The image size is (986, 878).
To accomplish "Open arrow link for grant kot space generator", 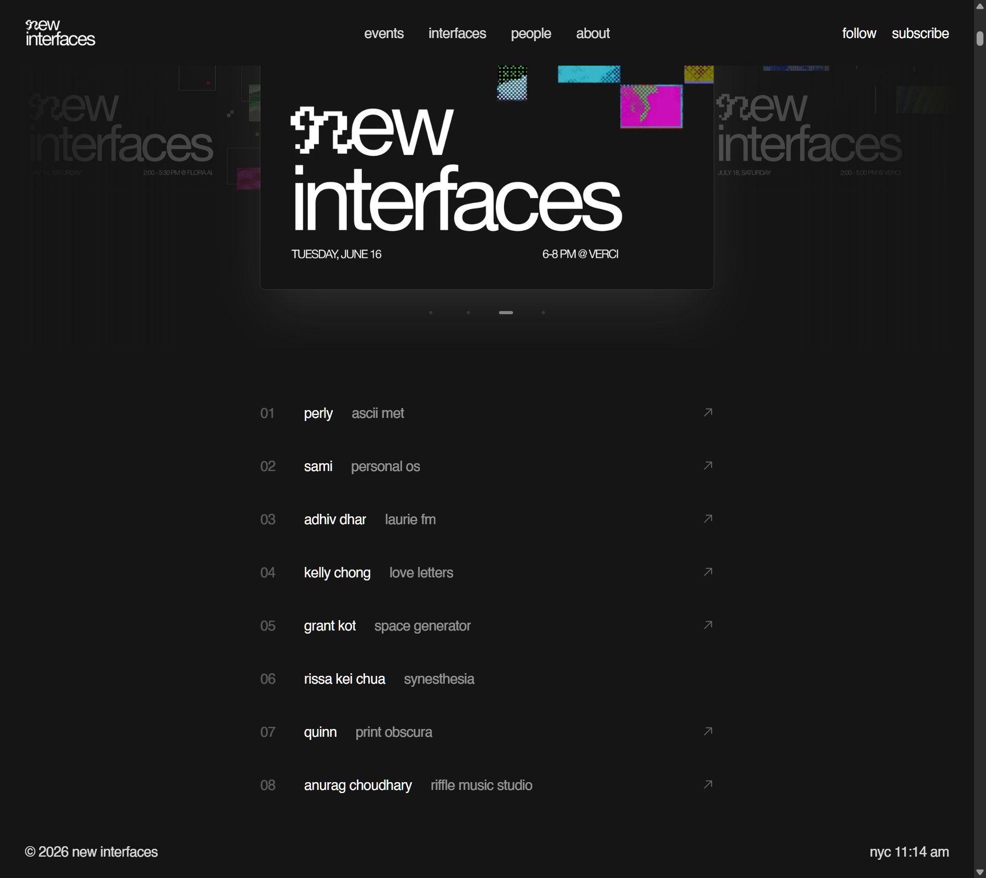I will coord(708,625).
